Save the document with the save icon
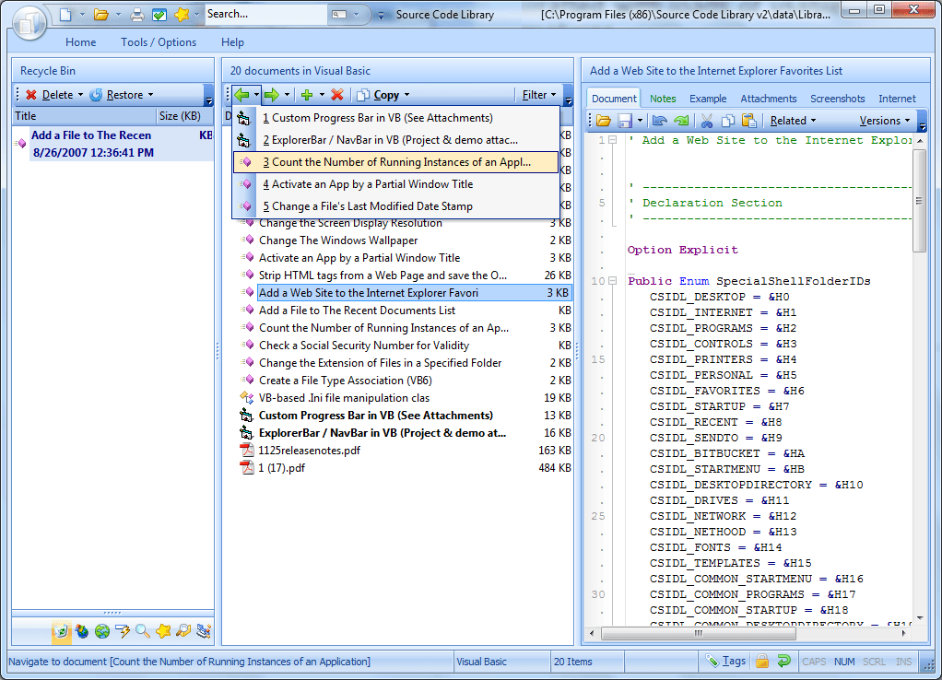The width and height of the screenshot is (942, 680). tap(626, 122)
